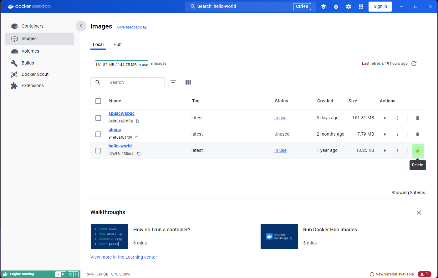The height and width of the screenshot is (278, 438).
Task: Copy the spuacv/spuc image ID 9e8f8ea23f7a
Action: tap(137, 121)
